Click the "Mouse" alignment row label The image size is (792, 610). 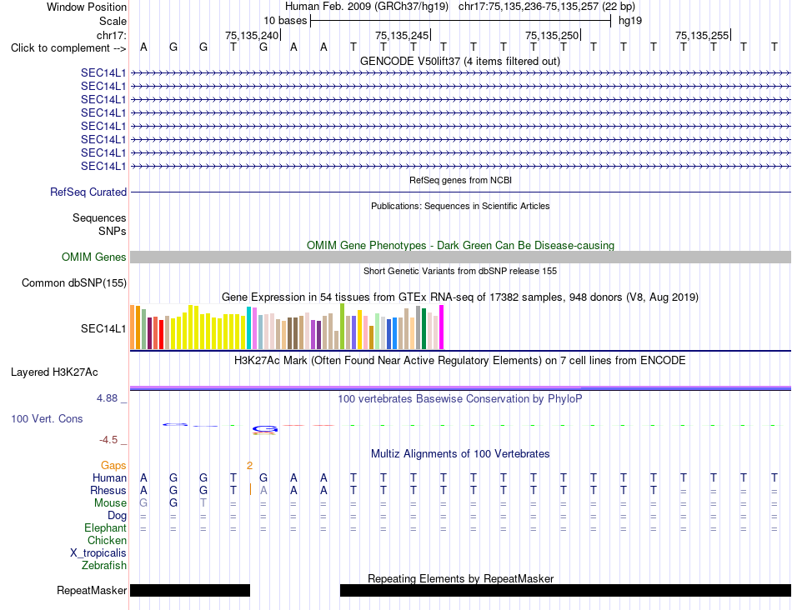[110, 503]
